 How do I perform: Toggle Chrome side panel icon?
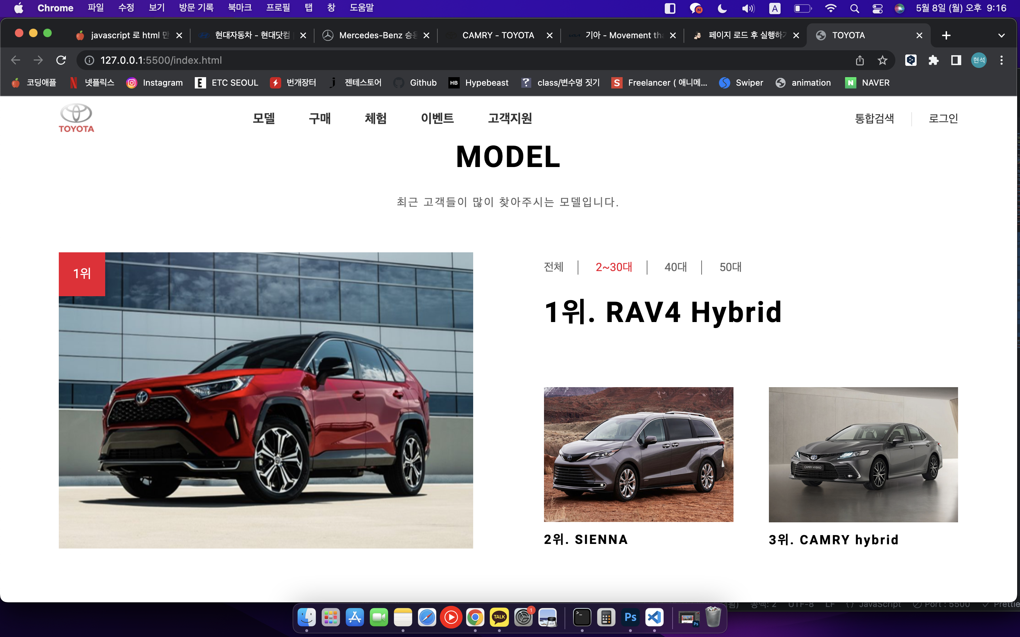point(956,60)
